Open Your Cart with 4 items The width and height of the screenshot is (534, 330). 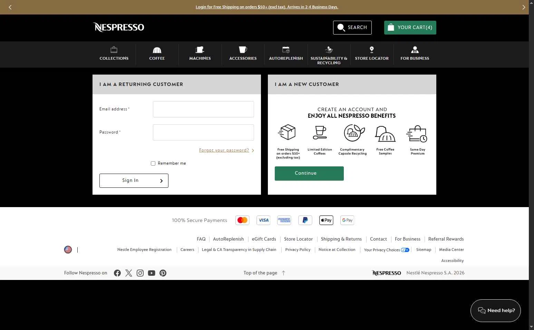click(410, 28)
